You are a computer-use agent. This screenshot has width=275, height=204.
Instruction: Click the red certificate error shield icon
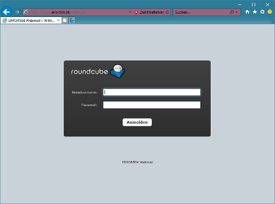pos(136,12)
